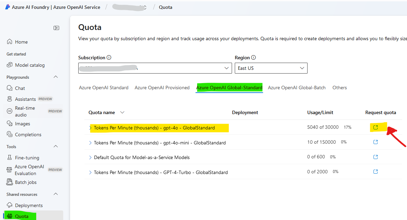Viewport: 407px width, 220px height.
Task: Click the Subscription info icon
Action: (109, 58)
